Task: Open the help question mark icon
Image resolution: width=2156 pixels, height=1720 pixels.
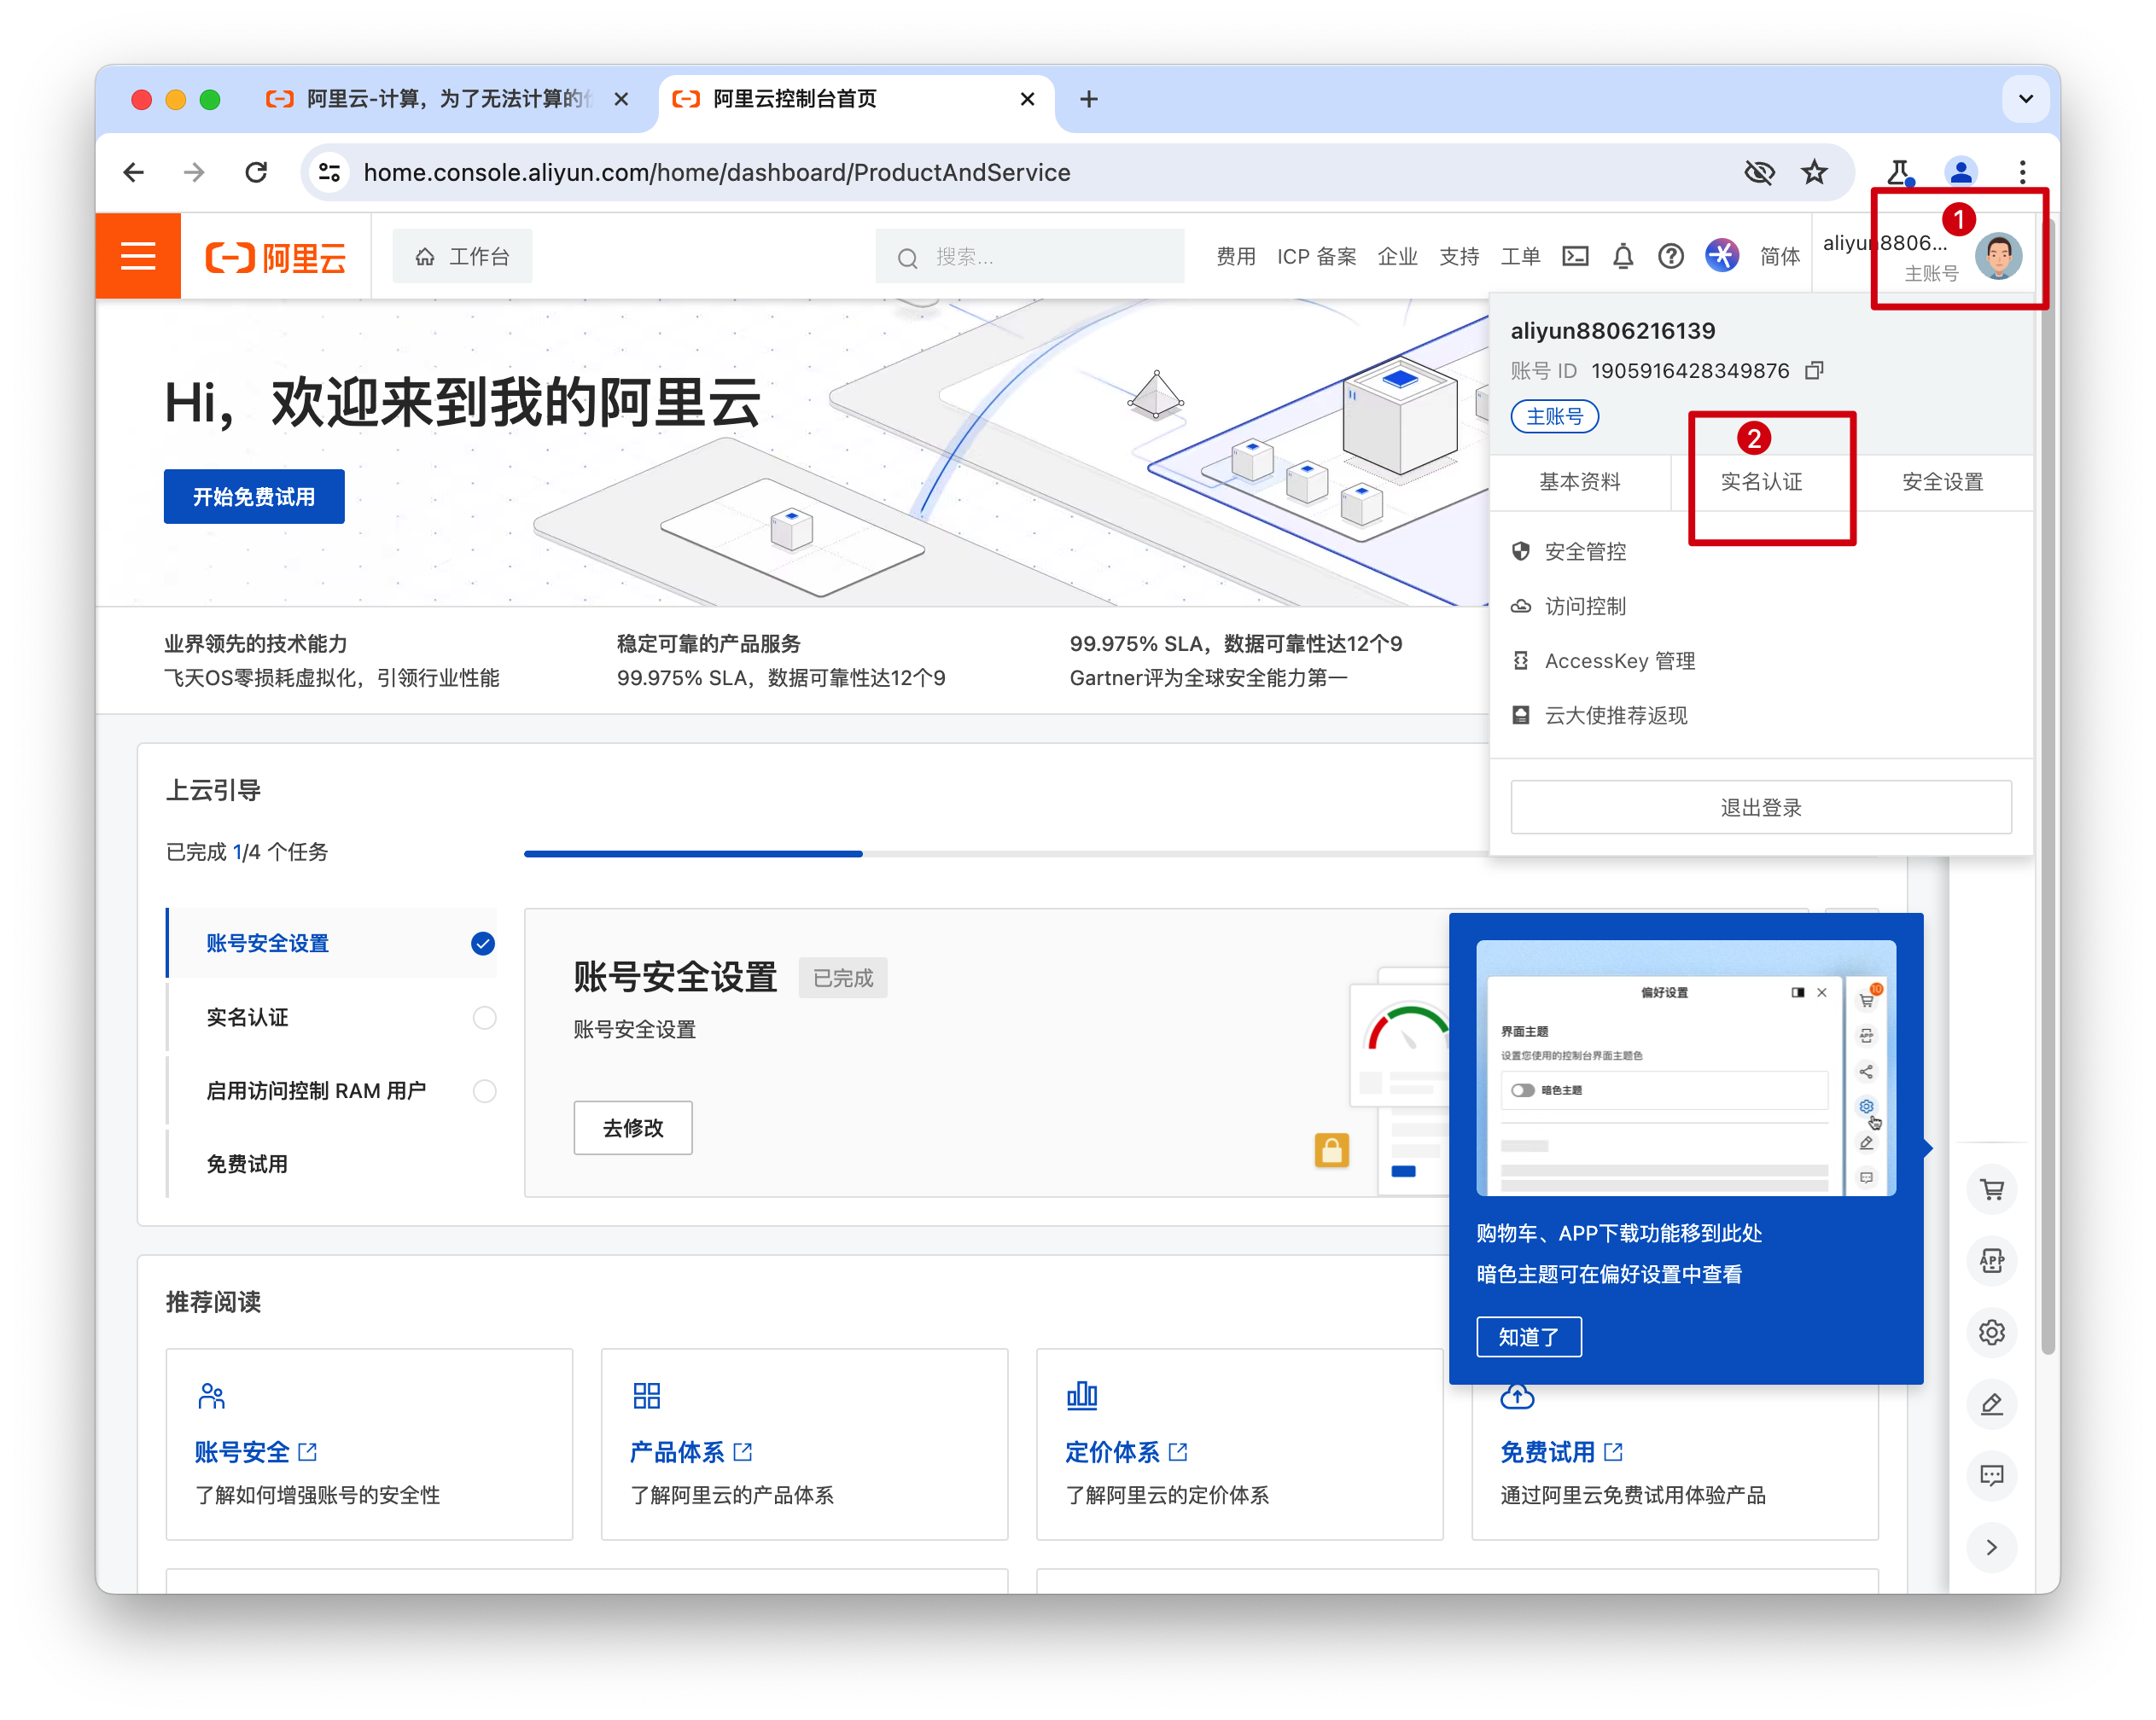Action: tap(1671, 257)
